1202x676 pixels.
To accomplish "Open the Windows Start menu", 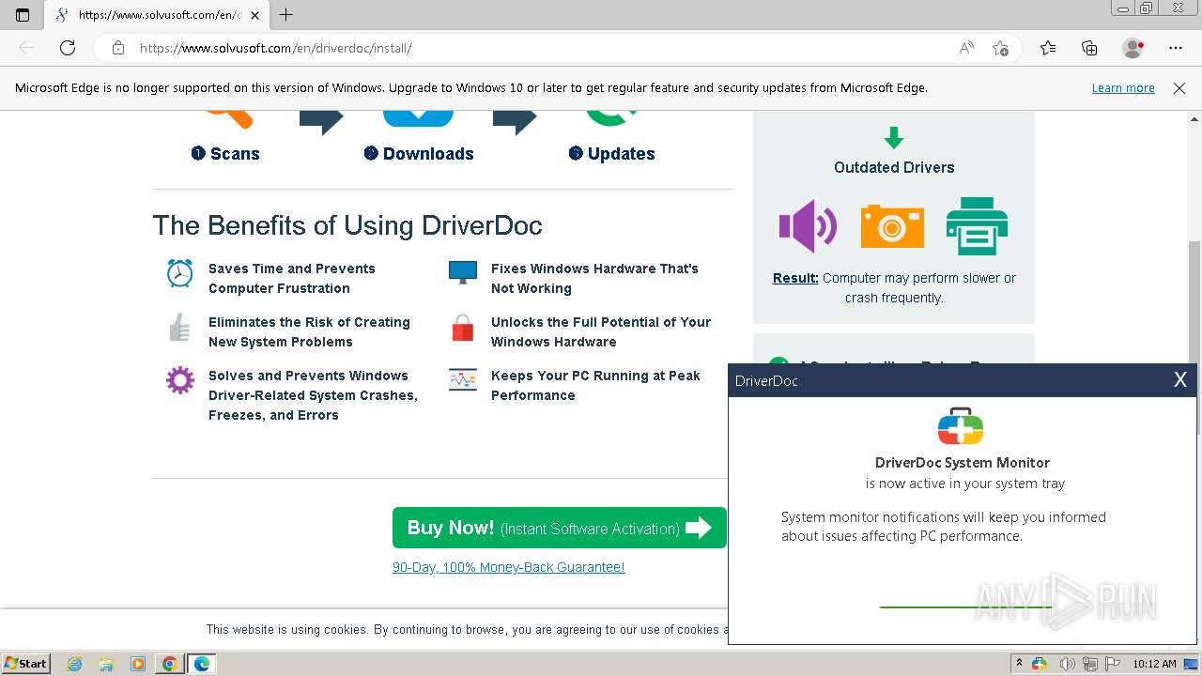I will tap(26, 664).
